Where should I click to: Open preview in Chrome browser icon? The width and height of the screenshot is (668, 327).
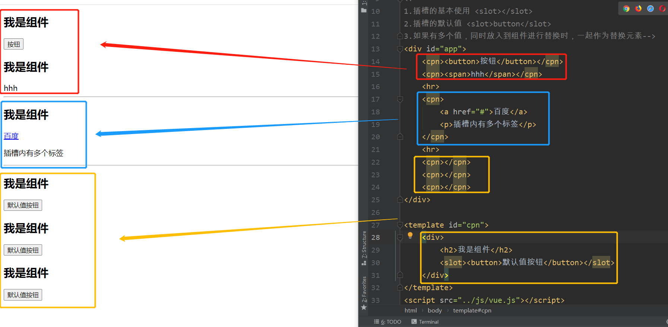click(x=626, y=9)
